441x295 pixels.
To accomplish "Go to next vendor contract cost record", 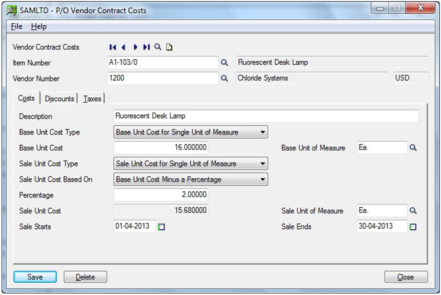I will [x=135, y=47].
